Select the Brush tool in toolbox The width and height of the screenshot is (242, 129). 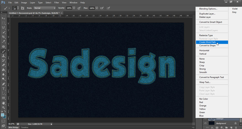pyautogui.click(x=3, y=51)
